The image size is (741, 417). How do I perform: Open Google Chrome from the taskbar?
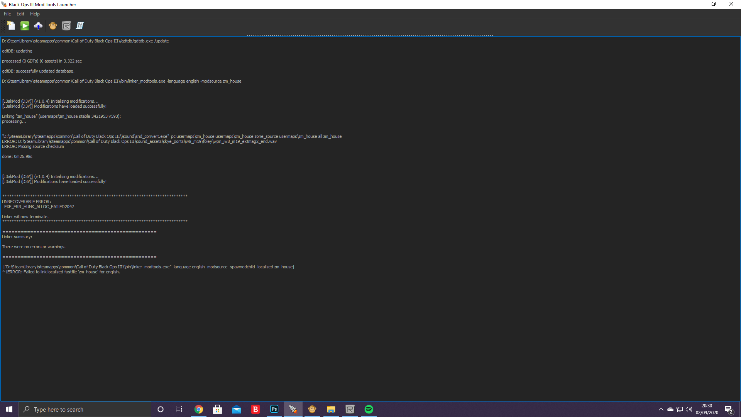[x=199, y=409]
